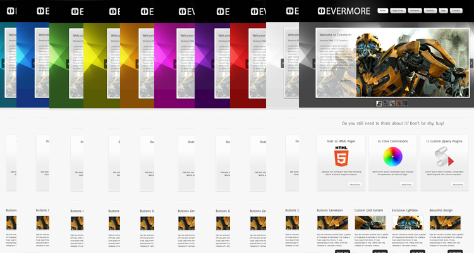
Task: Go to previous slide in grey preview
Action: [x=314, y=63]
